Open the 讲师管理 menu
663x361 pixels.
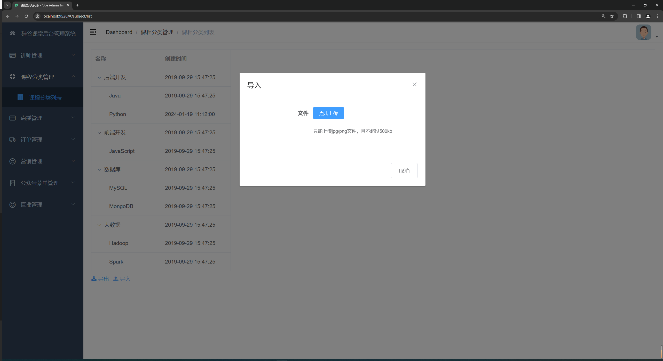[43, 55]
